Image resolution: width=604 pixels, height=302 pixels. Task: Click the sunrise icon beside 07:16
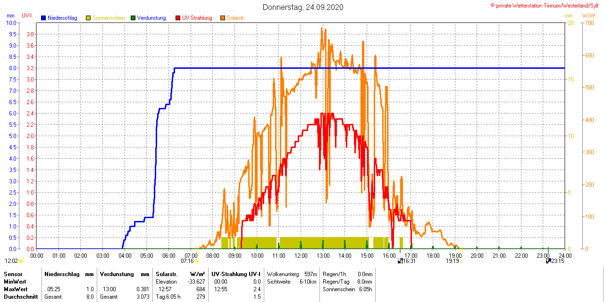[197, 261]
